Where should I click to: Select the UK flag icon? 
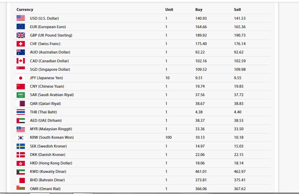pyautogui.click(x=21, y=35)
